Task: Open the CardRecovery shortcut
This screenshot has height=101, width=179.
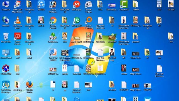Action: 53,38
